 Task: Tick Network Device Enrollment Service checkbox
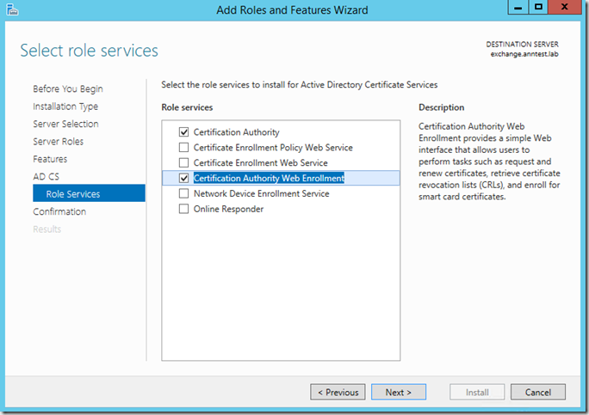(x=183, y=194)
